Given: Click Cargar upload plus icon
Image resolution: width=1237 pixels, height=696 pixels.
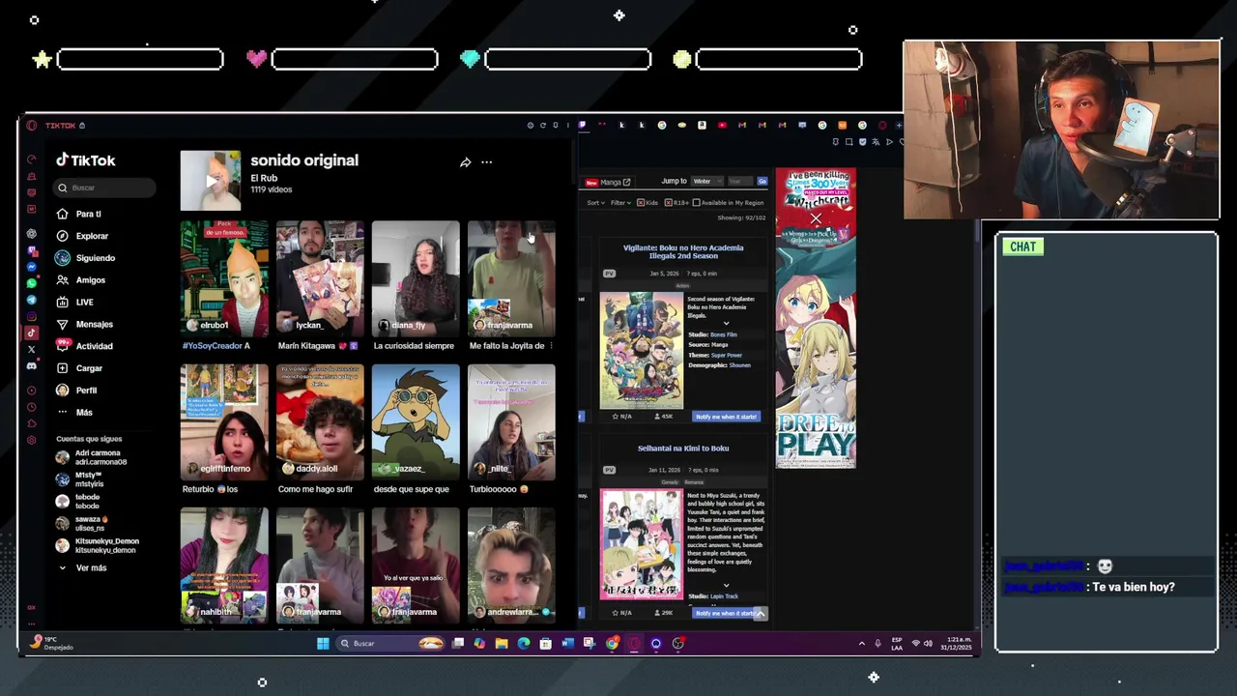Looking at the screenshot, I should tap(63, 368).
